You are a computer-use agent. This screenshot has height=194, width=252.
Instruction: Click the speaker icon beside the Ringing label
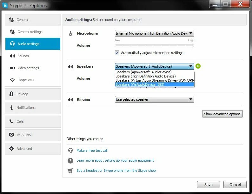click(70, 99)
